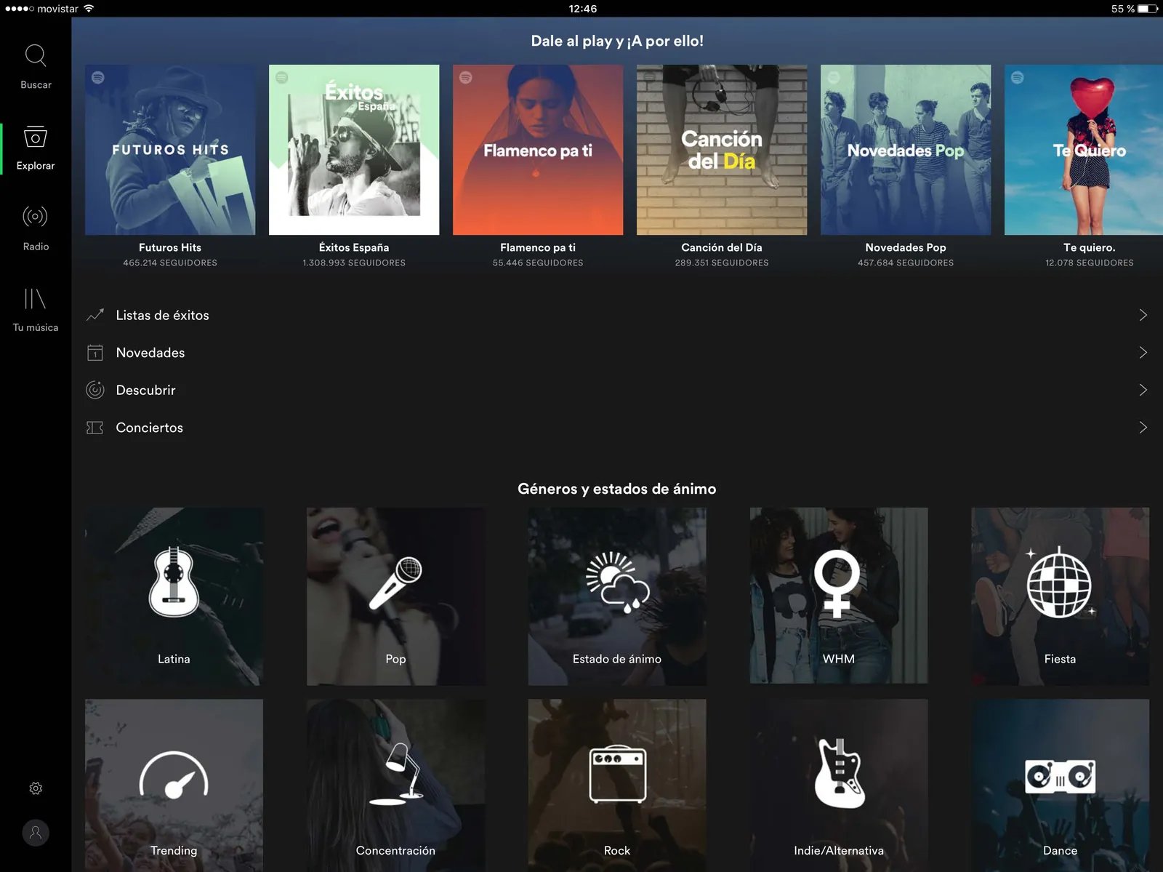Image resolution: width=1163 pixels, height=872 pixels.
Task: Tap the Futuros Hits title text
Action: pyautogui.click(x=170, y=247)
